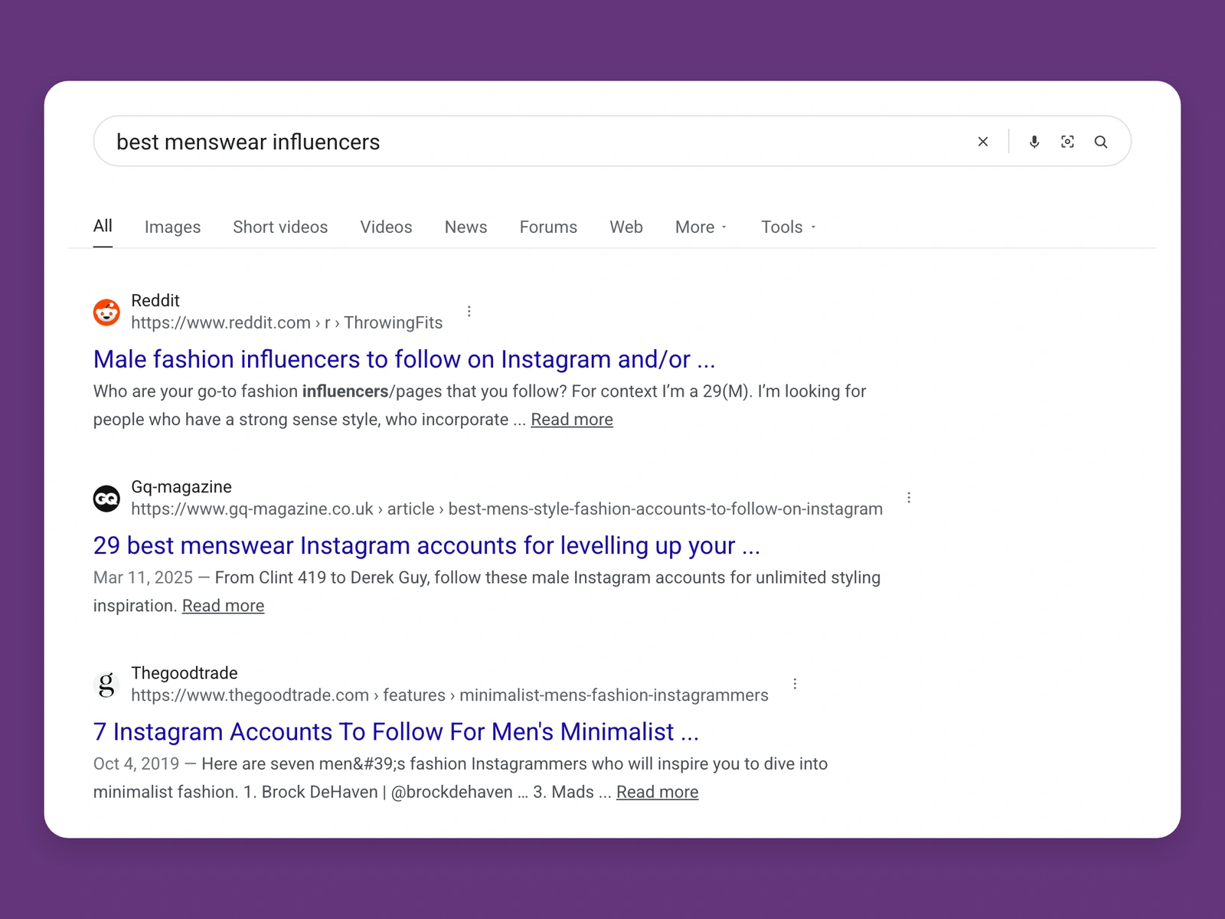1225x919 pixels.
Task: Click the GQ favicon
Action: click(106, 499)
